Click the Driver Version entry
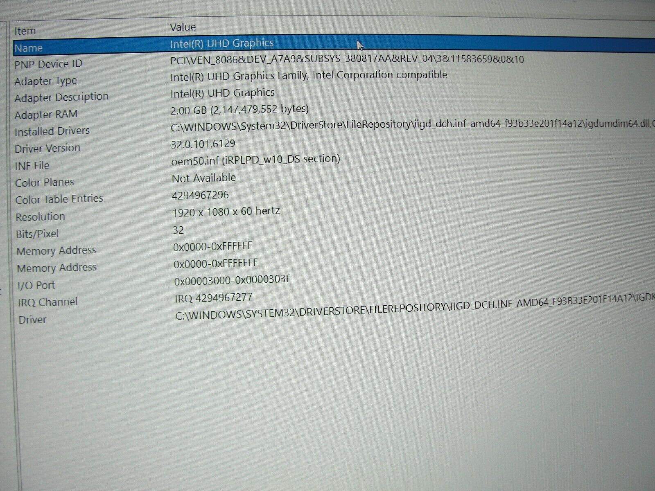This screenshot has width=655, height=491. point(47,148)
